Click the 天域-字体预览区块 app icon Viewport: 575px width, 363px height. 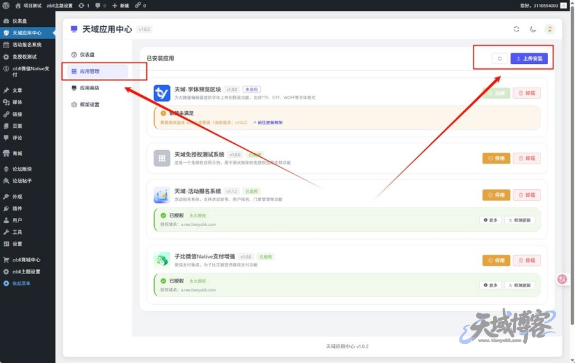click(x=162, y=93)
